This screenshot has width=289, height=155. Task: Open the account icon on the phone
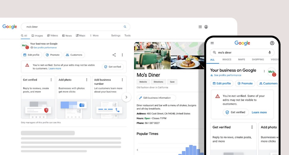(x=272, y=43)
